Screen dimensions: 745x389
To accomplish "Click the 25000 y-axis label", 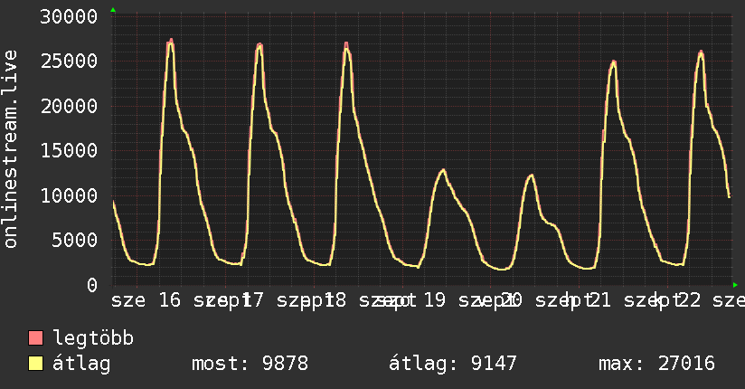I will (x=69, y=61).
